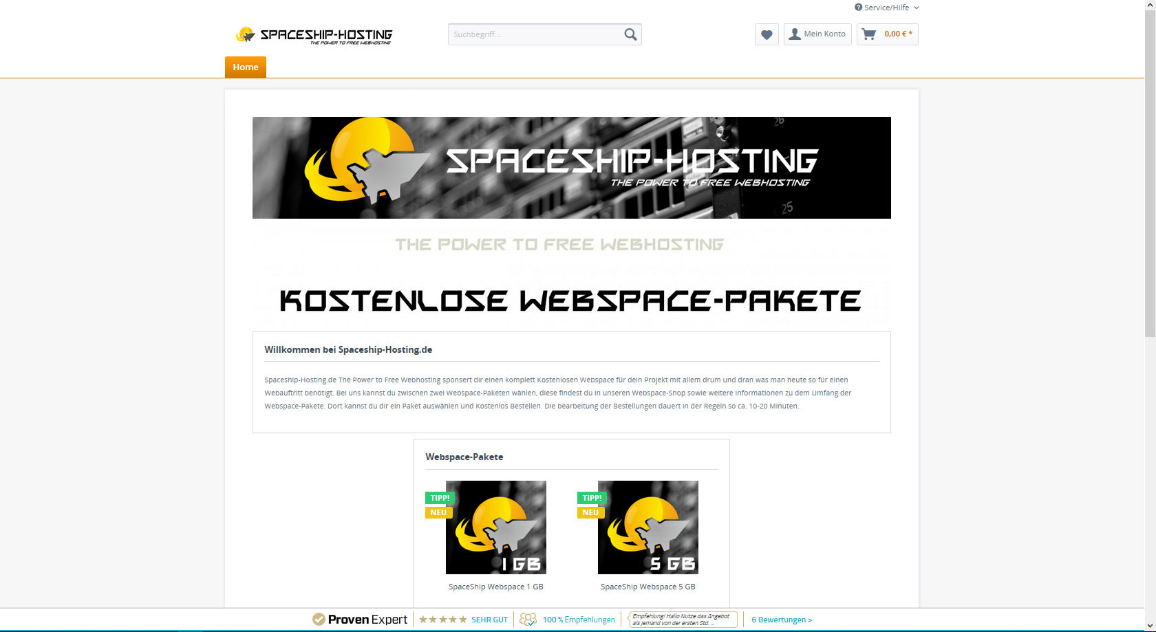Viewport: 1156px width, 632px height.
Task: Click the magnifying glass search icon
Action: click(x=630, y=34)
